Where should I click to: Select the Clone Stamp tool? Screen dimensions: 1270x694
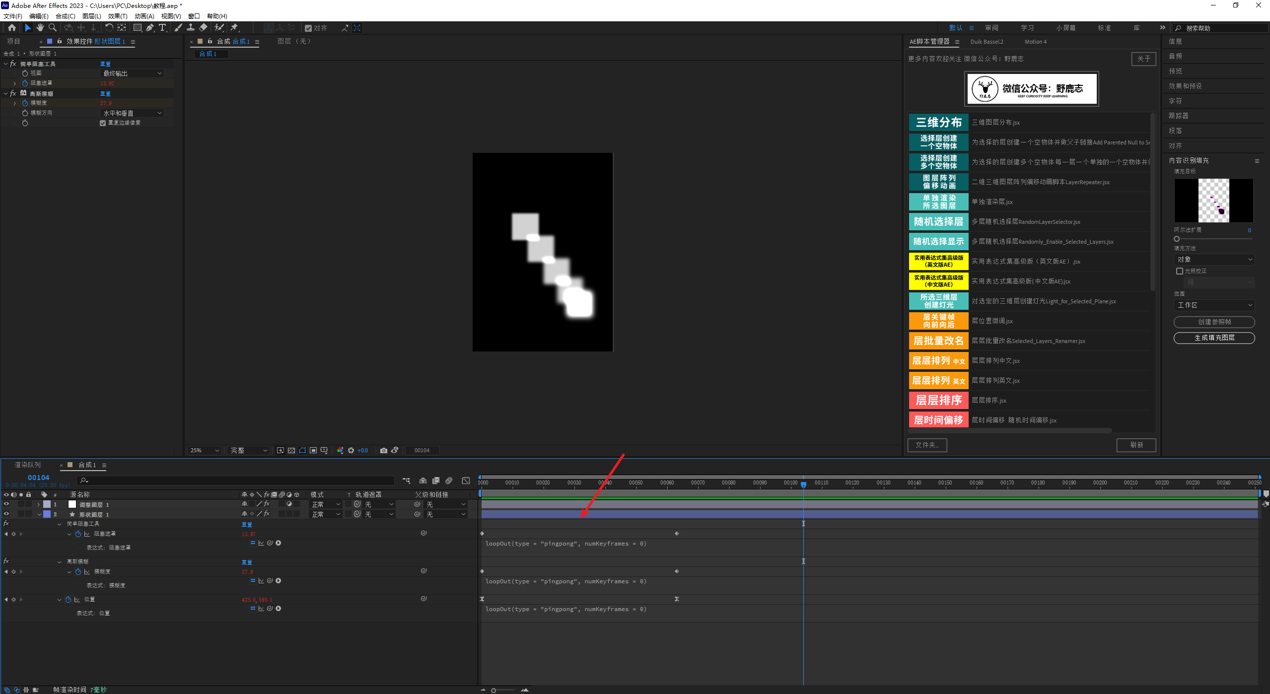191,28
